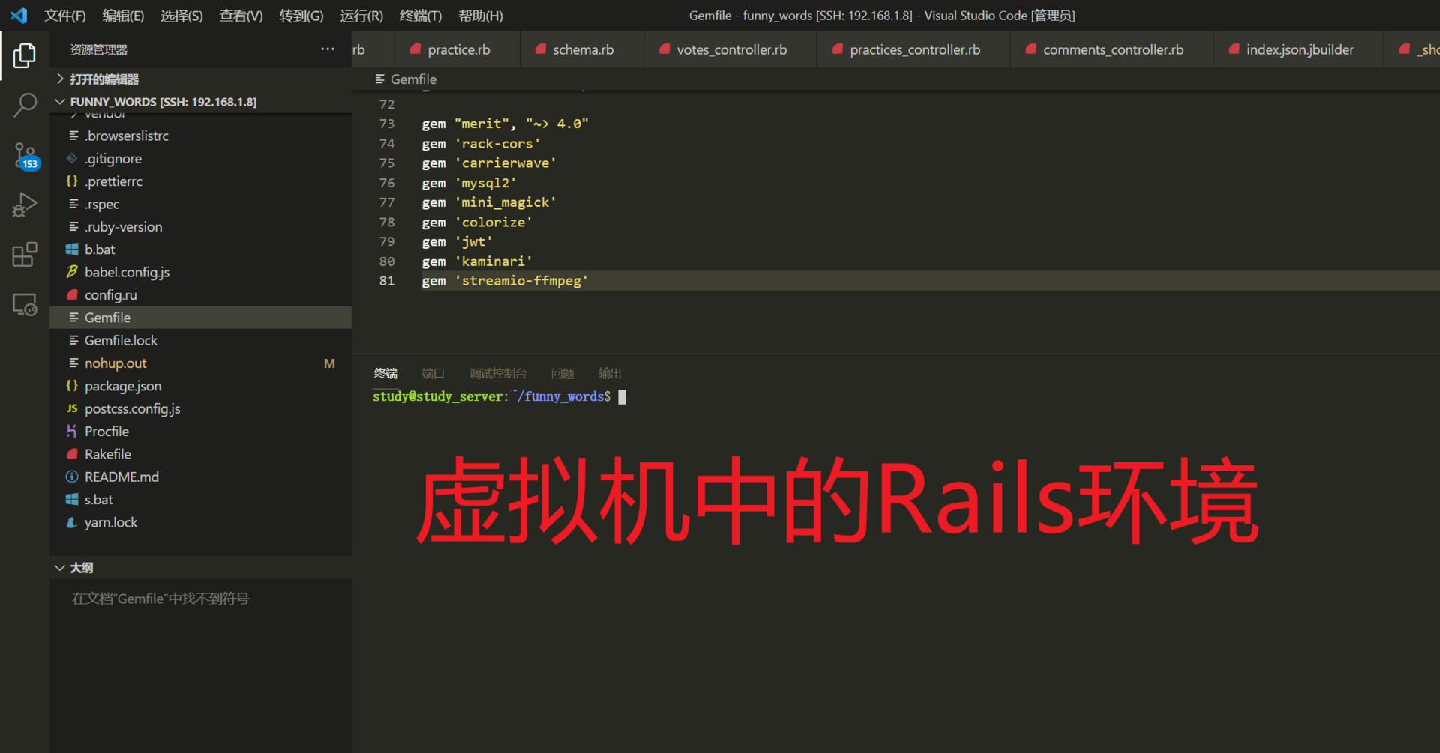Open the Terminal menu
The width and height of the screenshot is (1440, 753).
(421, 16)
